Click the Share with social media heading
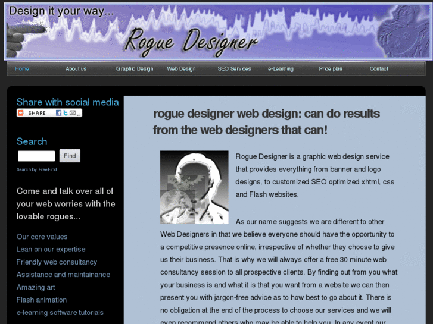 pos(68,102)
